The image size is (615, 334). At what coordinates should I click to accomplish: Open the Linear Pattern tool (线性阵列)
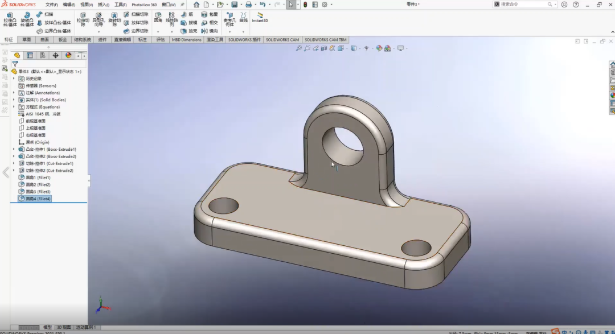tap(171, 18)
